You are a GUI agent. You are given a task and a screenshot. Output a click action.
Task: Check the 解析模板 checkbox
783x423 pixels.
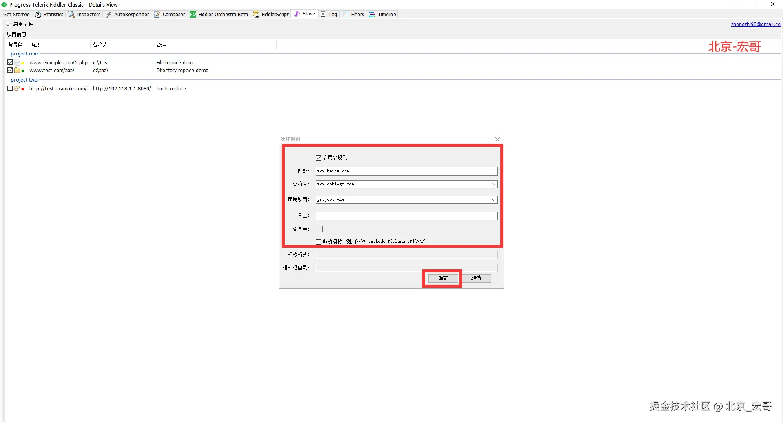click(319, 242)
